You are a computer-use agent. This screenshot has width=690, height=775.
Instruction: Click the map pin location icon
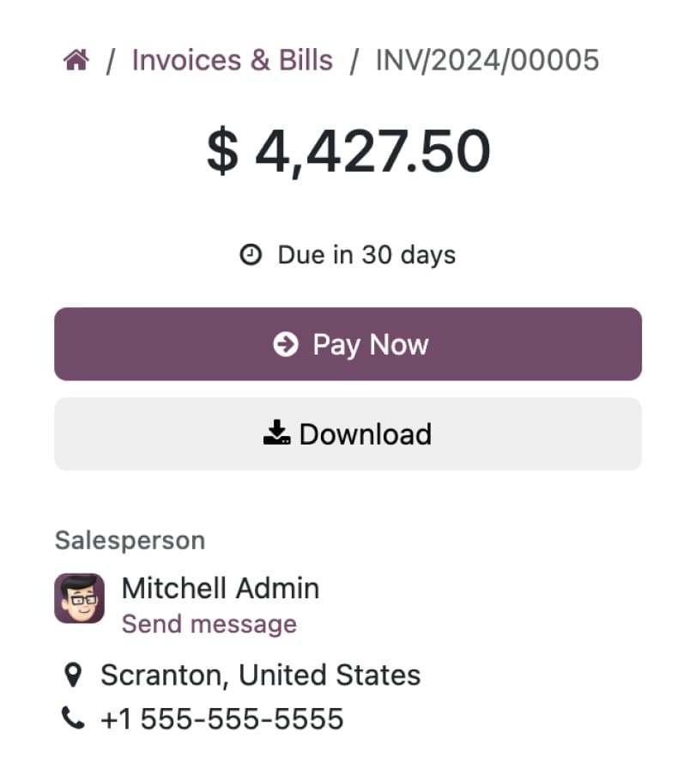pyautogui.click(x=73, y=675)
